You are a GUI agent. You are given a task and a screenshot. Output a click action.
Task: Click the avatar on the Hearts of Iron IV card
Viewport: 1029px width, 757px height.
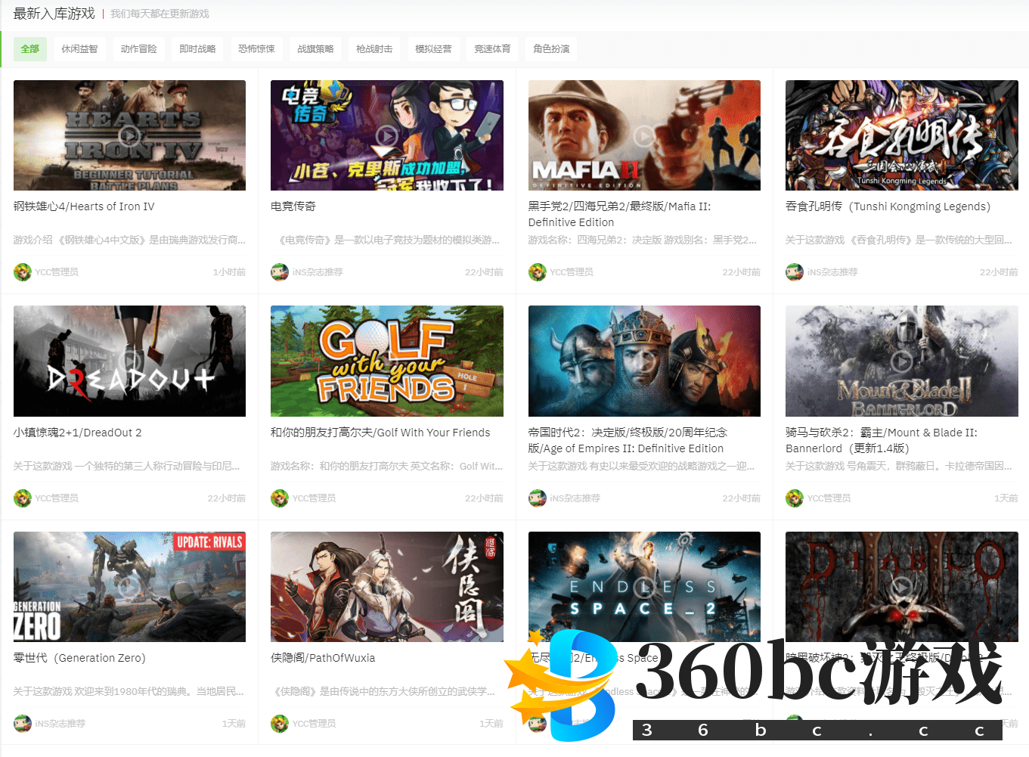point(23,271)
